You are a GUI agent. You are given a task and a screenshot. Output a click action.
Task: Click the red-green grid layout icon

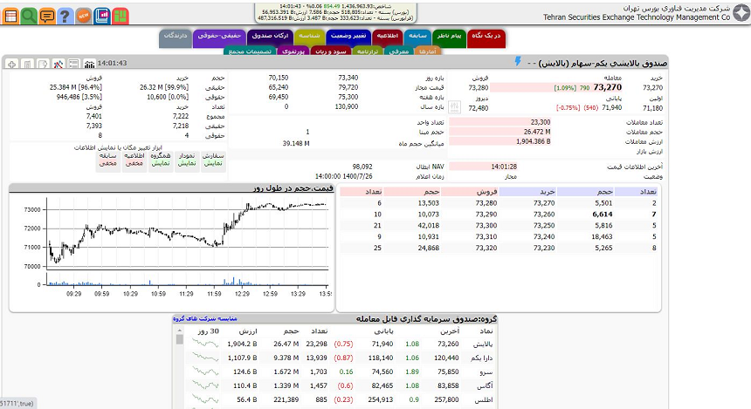(x=121, y=16)
